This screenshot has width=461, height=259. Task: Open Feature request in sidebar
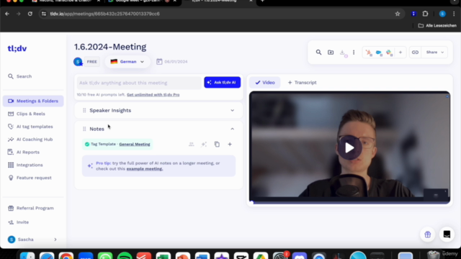30,178
